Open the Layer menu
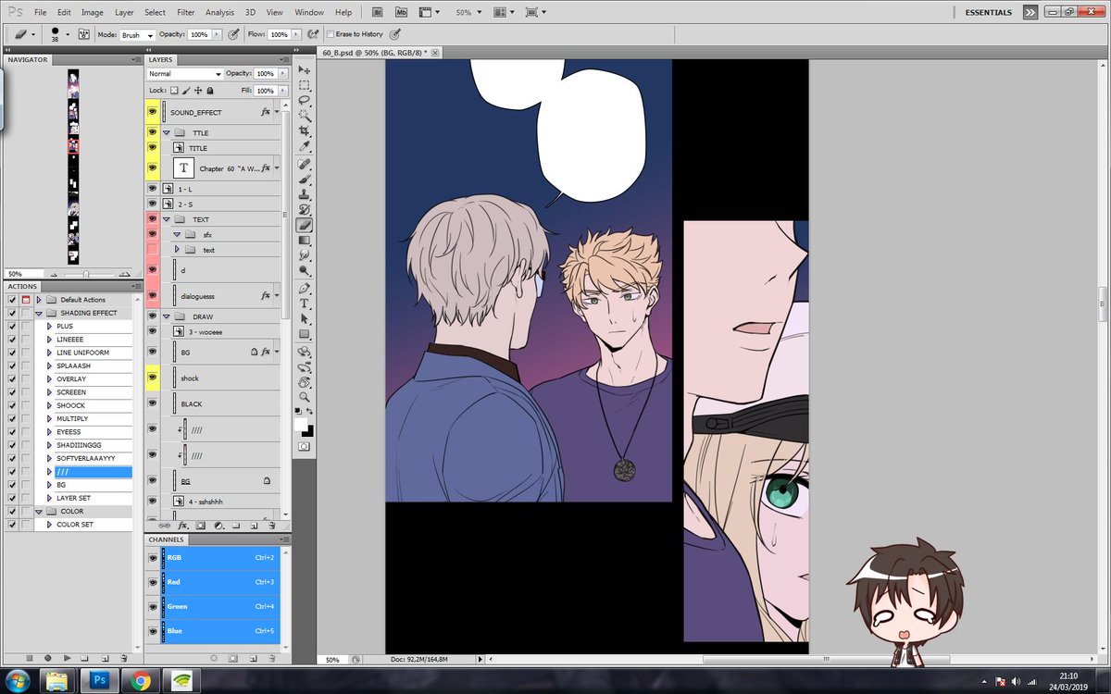 (124, 12)
